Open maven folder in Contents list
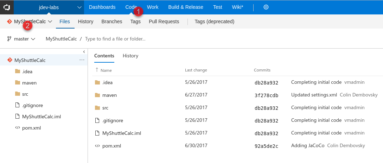Image resolution: width=383 pixels, height=163 pixels. 109,95
